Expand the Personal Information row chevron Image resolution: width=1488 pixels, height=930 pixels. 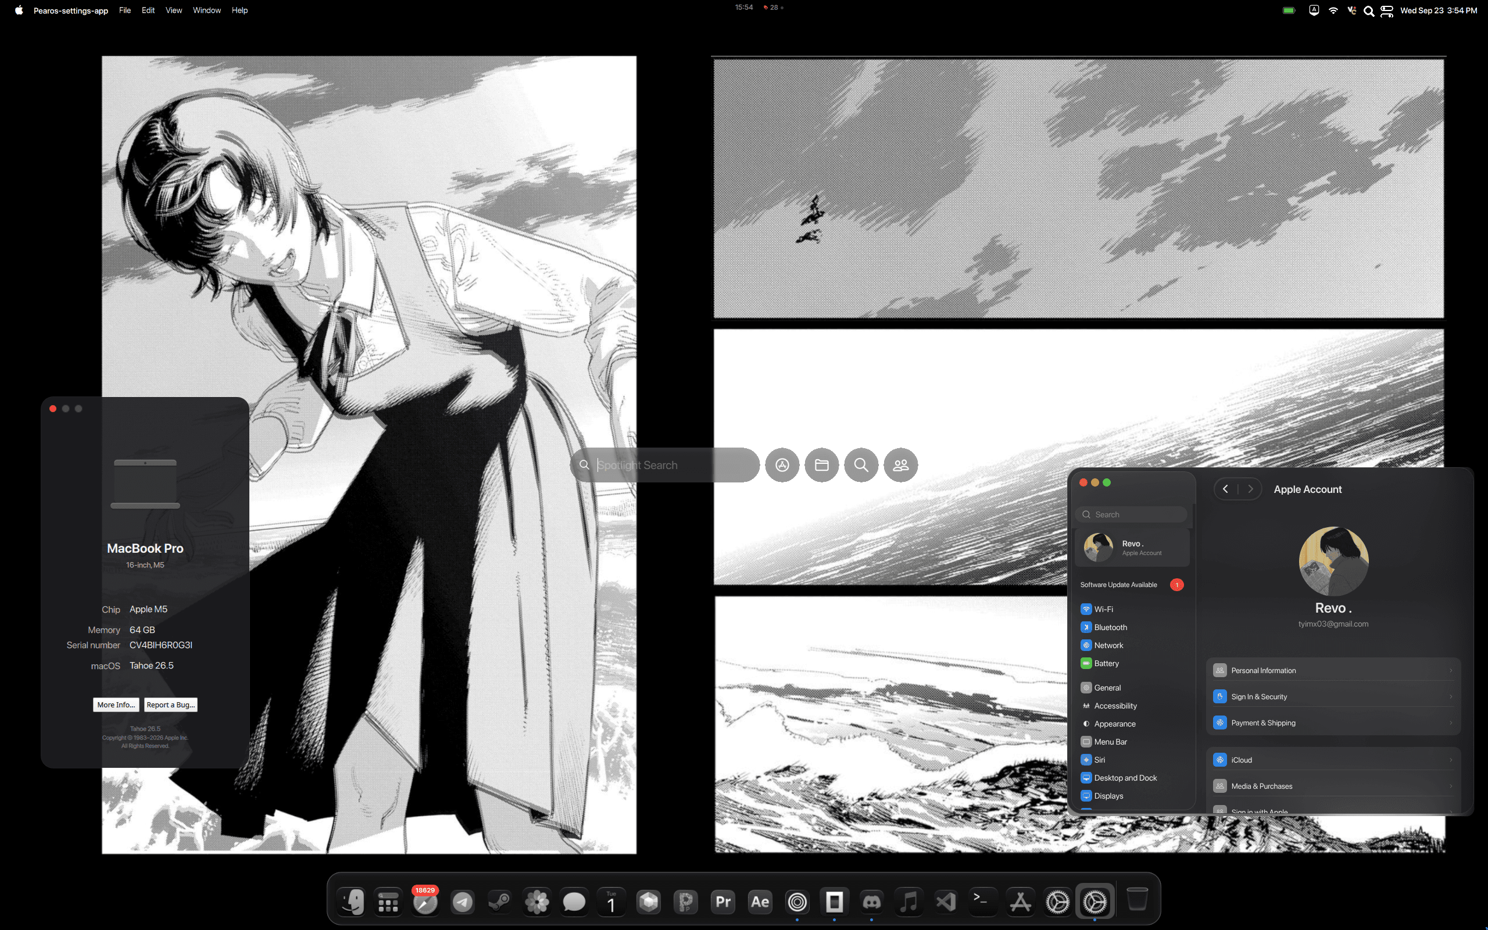coord(1450,670)
